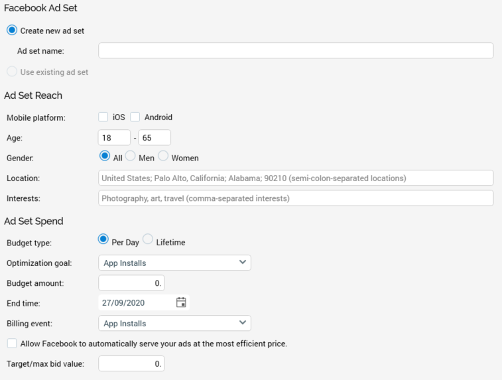Expand the Optimization goal dropdown
The image size is (502, 380).
(174, 263)
